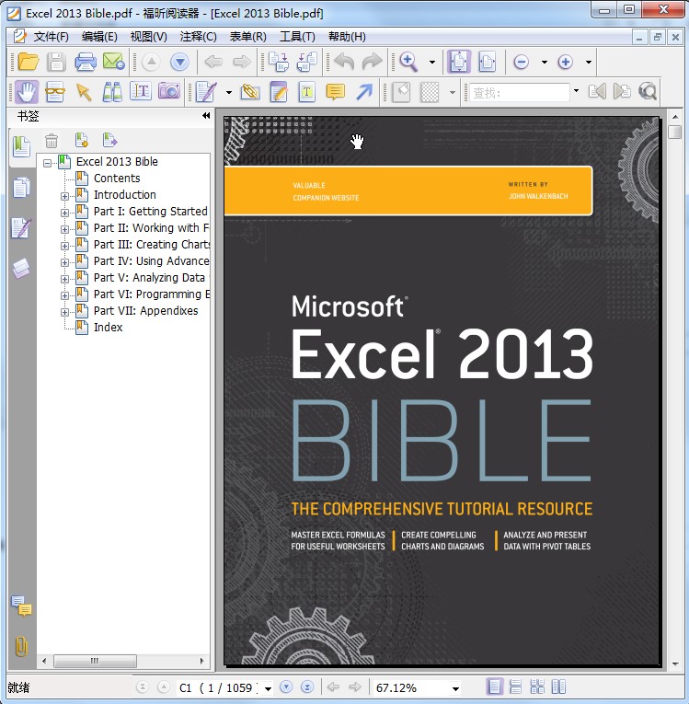Open the Pages thumbnail panel icon
689x704 pixels.
[x=20, y=188]
